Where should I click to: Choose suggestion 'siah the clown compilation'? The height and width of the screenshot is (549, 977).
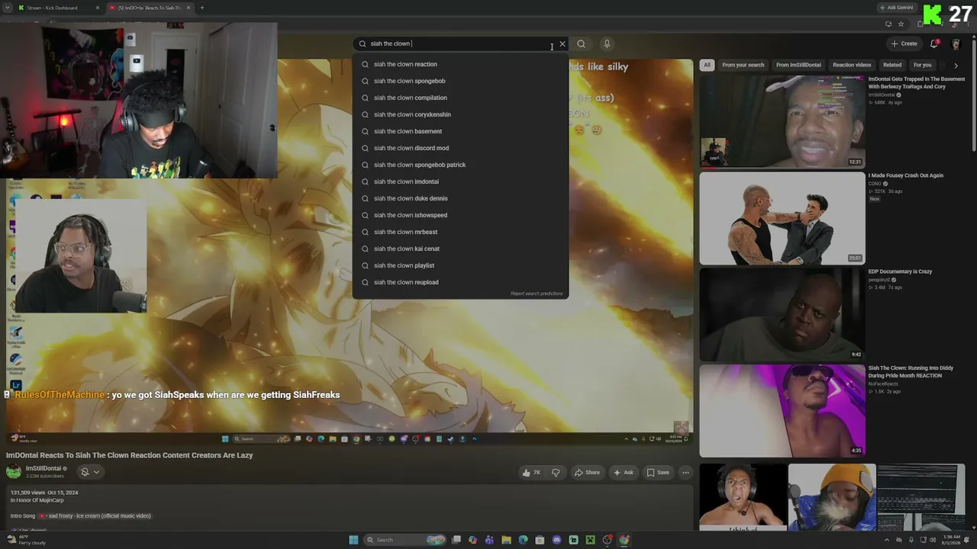coord(460,98)
